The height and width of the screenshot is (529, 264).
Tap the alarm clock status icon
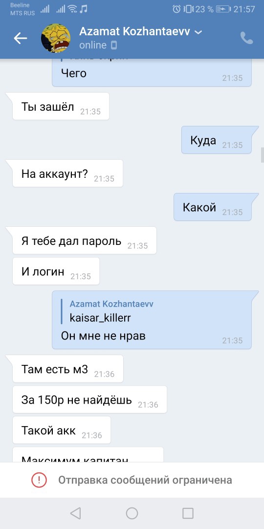(176, 9)
